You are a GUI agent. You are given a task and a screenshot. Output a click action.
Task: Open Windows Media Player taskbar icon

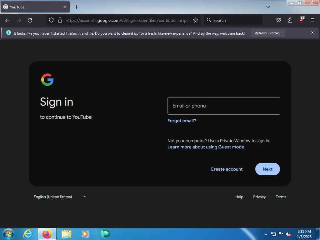tap(85, 234)
